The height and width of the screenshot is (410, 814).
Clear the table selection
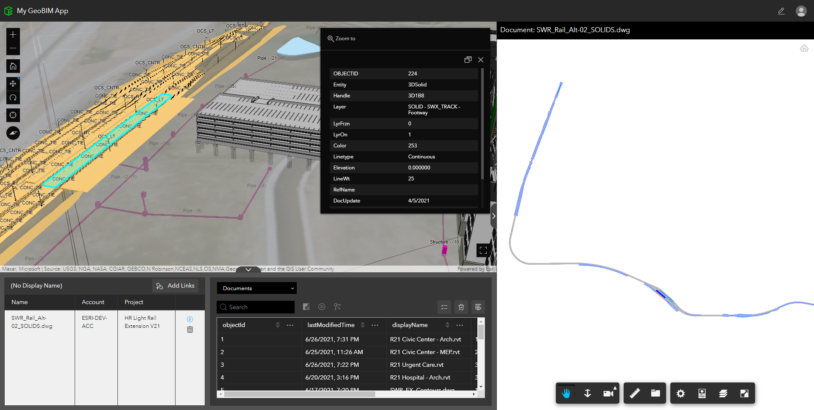coord(461,307)
